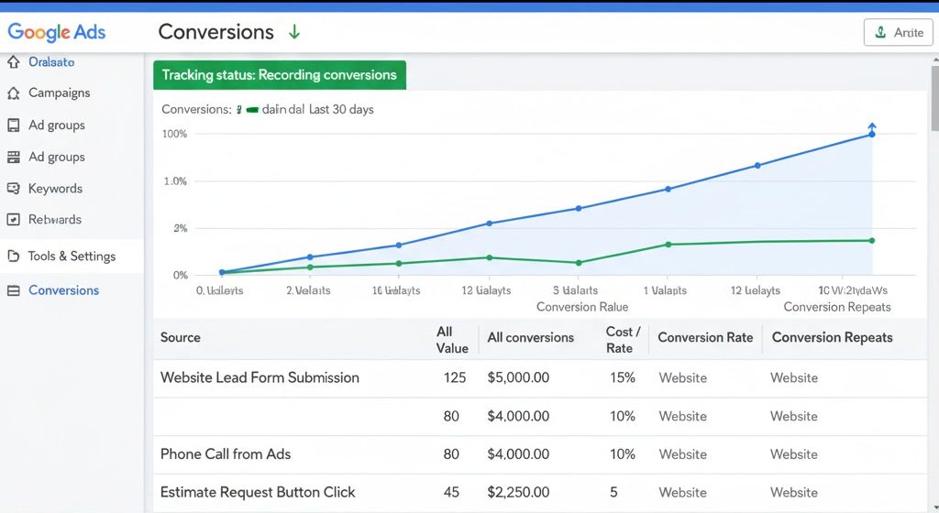This screenshot has width=939, height=513.
Task: Sort by the All conversions column header
Action: point(530,337)
